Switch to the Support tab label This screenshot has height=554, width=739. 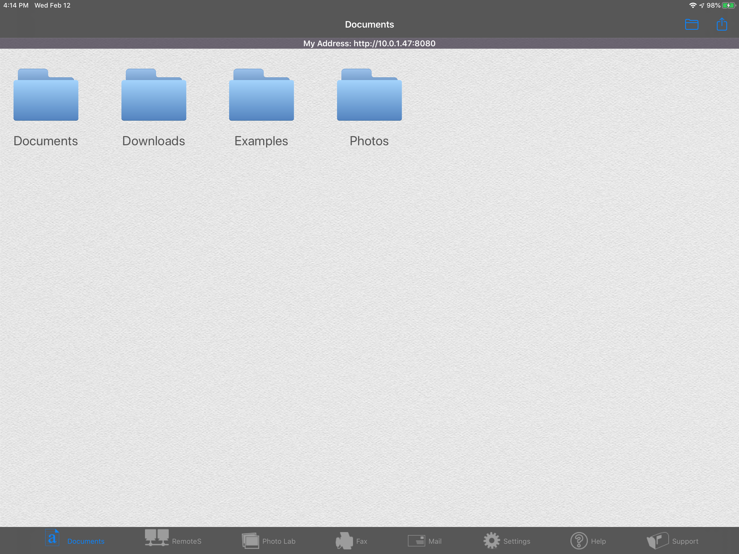685,541
